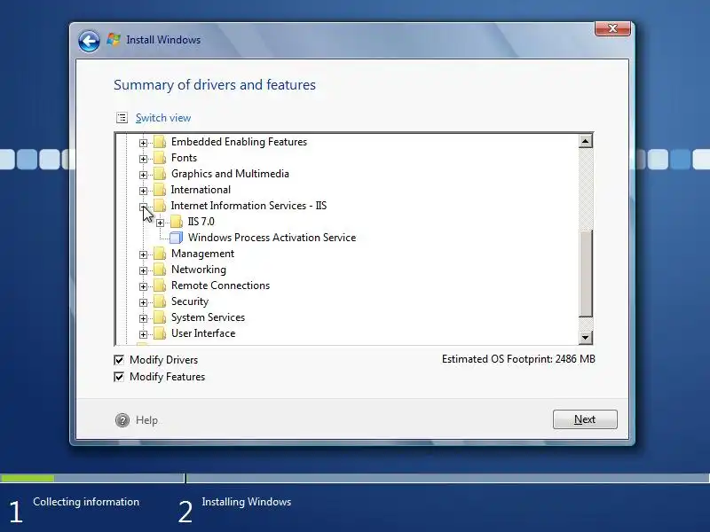Image resolution: width=710 pixels, height=532 pixels.
Task: Expand the Remote Connections tree node
Action: (x=143, y=286)
